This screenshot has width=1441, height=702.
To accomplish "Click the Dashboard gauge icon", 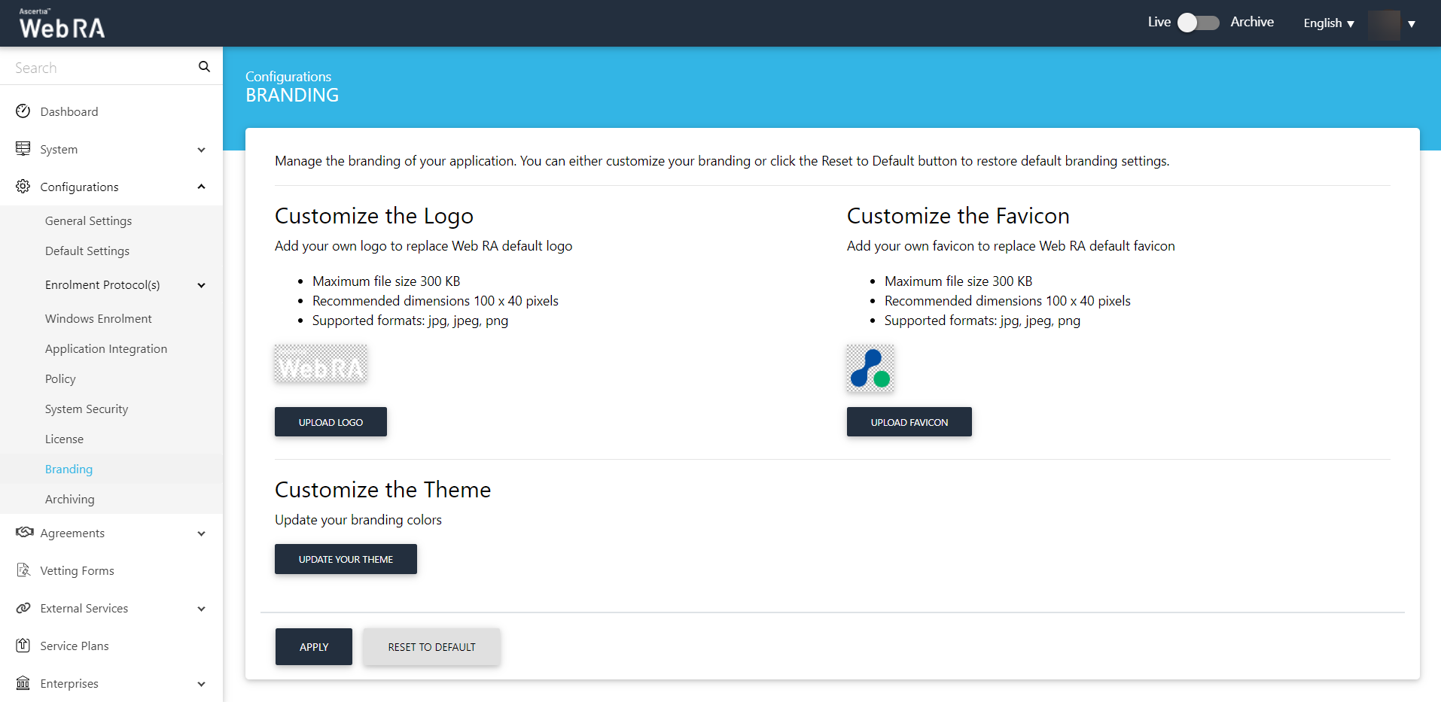I will (23, 111).
